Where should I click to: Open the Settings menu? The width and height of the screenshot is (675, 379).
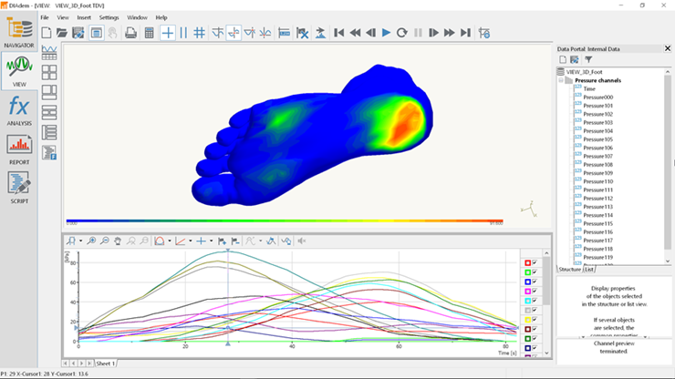pos(109,17)
